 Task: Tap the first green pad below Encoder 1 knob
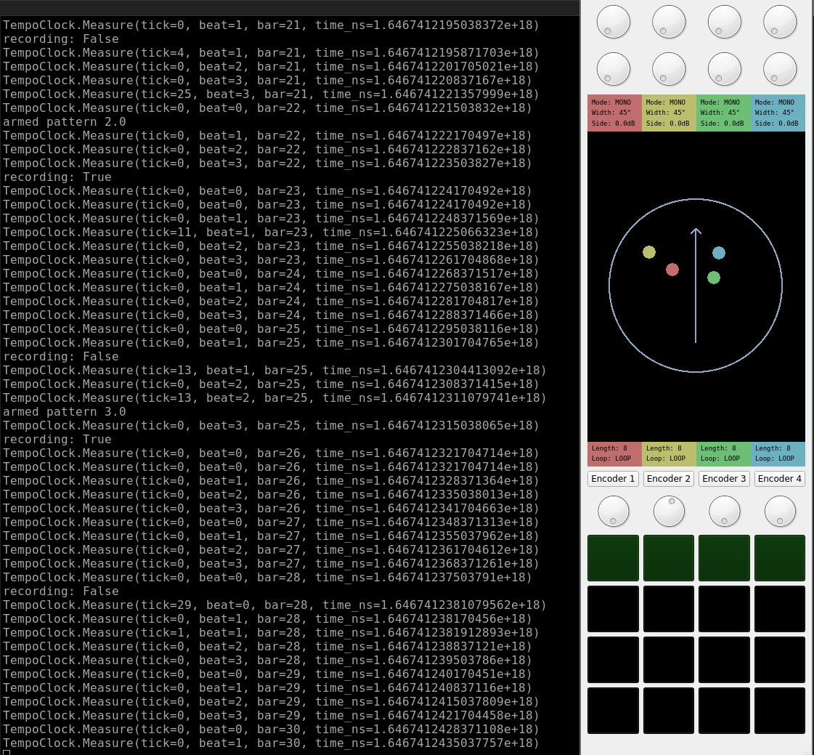(613, 558)
